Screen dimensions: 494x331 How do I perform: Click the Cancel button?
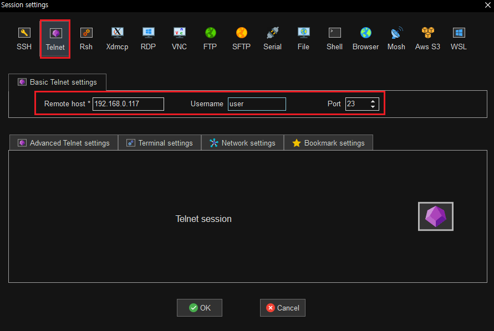(283, 308)
